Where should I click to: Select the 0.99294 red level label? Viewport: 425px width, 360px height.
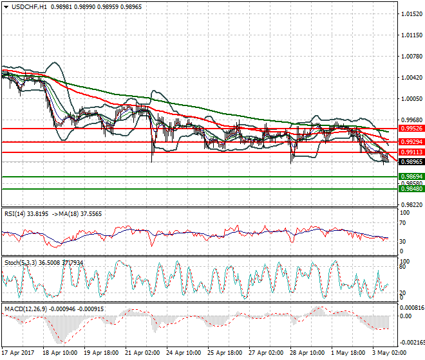(x=411, y=142)
